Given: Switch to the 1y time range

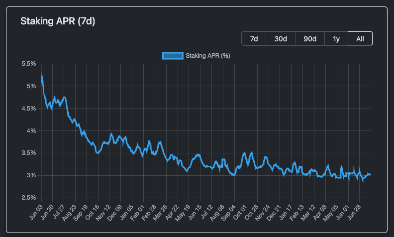Looking at the screenshot, I should click(336, 39).
